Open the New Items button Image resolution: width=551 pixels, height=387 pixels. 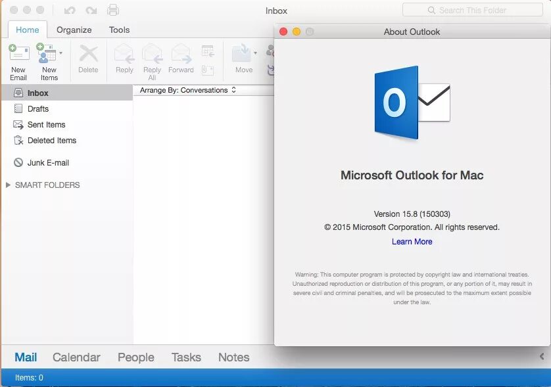pyautogui.click(x=48, y=62)
